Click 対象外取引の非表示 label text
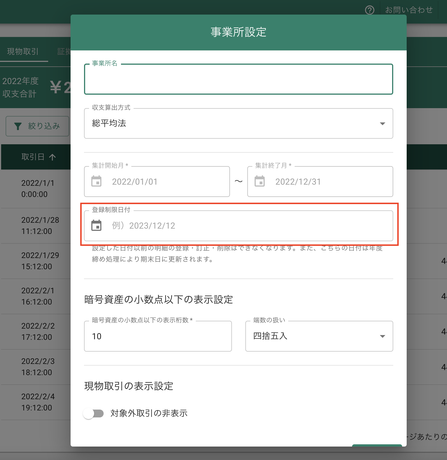The image size is (447, 460). 149,413
